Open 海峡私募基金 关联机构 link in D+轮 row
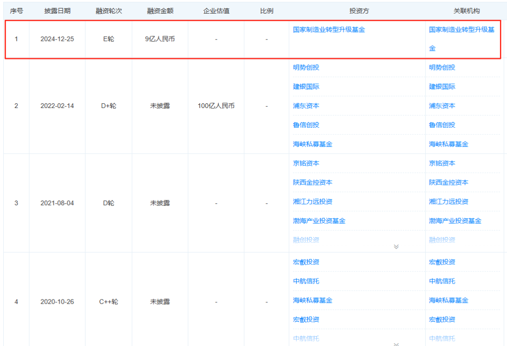507x346 pixels. point(448,144)
